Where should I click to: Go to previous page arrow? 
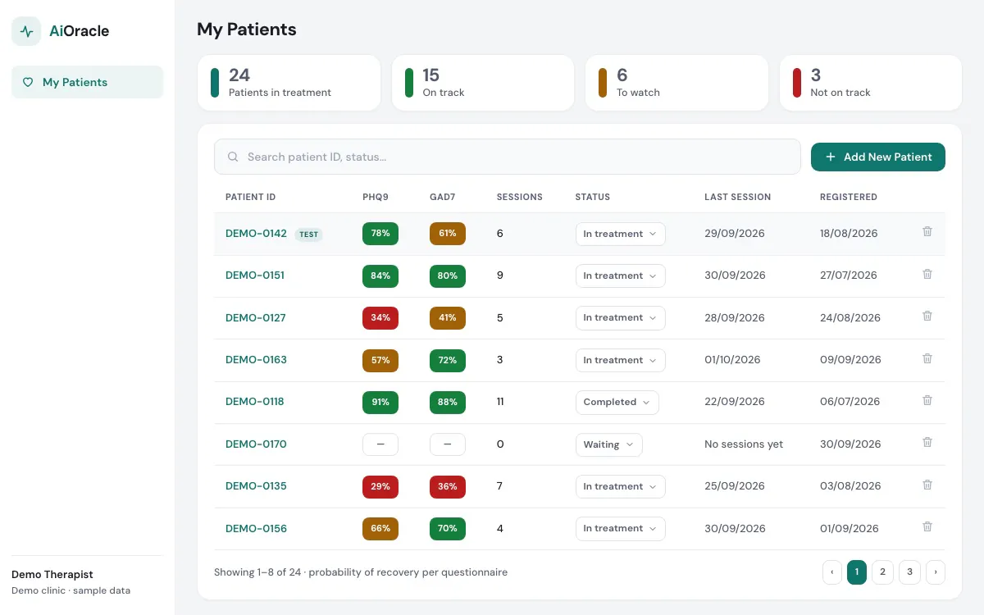click(x=832, y=572)
